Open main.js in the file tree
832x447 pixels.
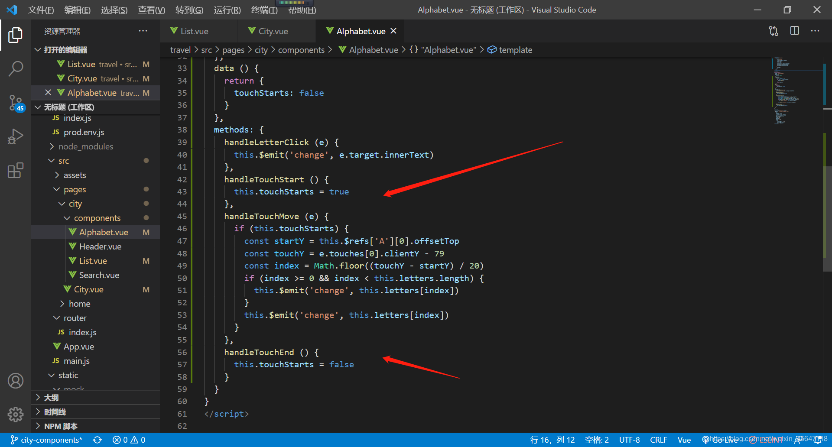pos(96,361)
